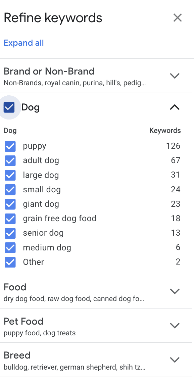Expand the Breed section
194x382 pixels.
(175, 360)
